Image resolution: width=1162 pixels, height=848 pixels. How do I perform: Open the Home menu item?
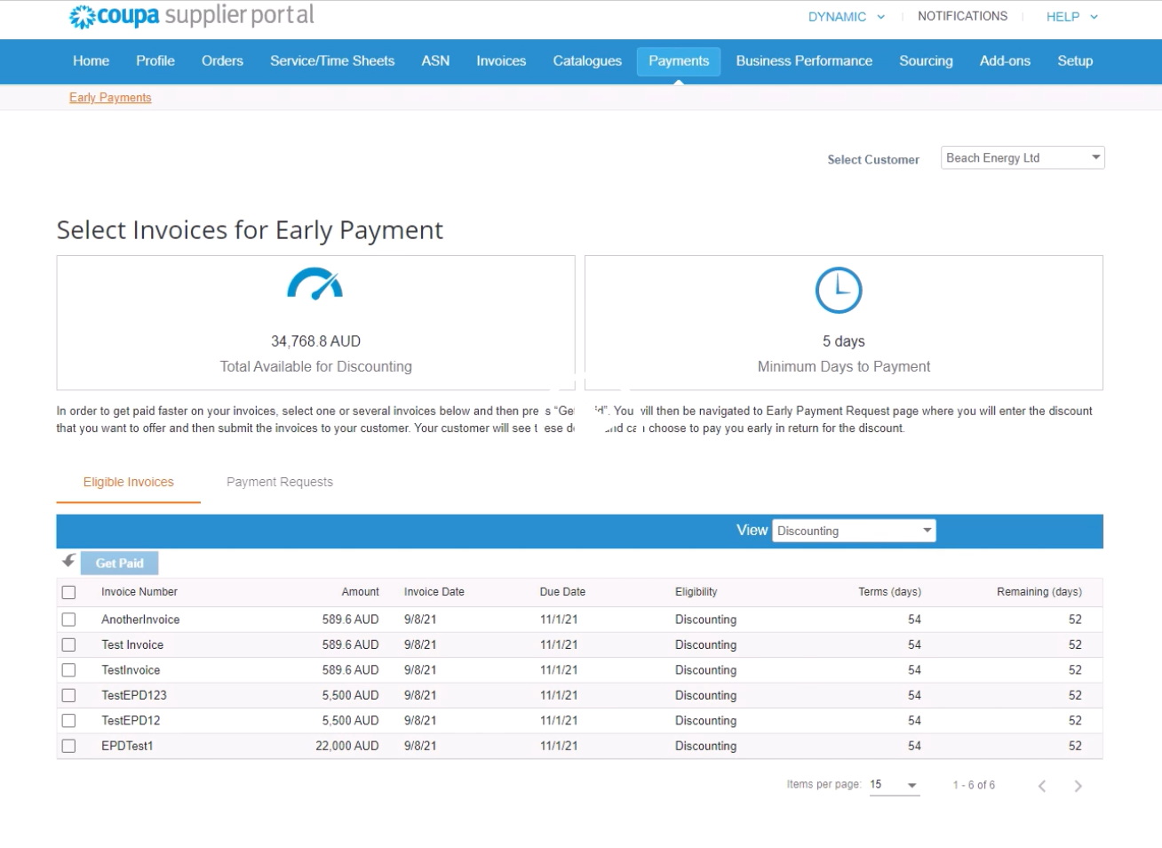click(x=91, y=61)
